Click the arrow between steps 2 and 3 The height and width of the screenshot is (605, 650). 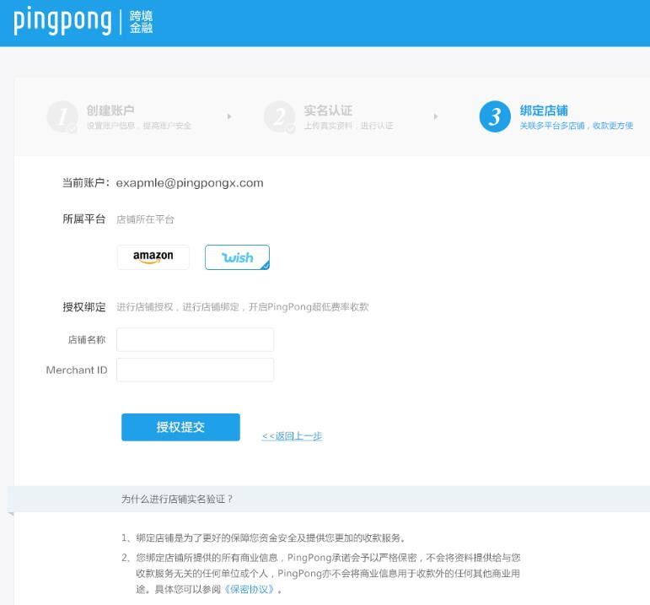[436, 116]
